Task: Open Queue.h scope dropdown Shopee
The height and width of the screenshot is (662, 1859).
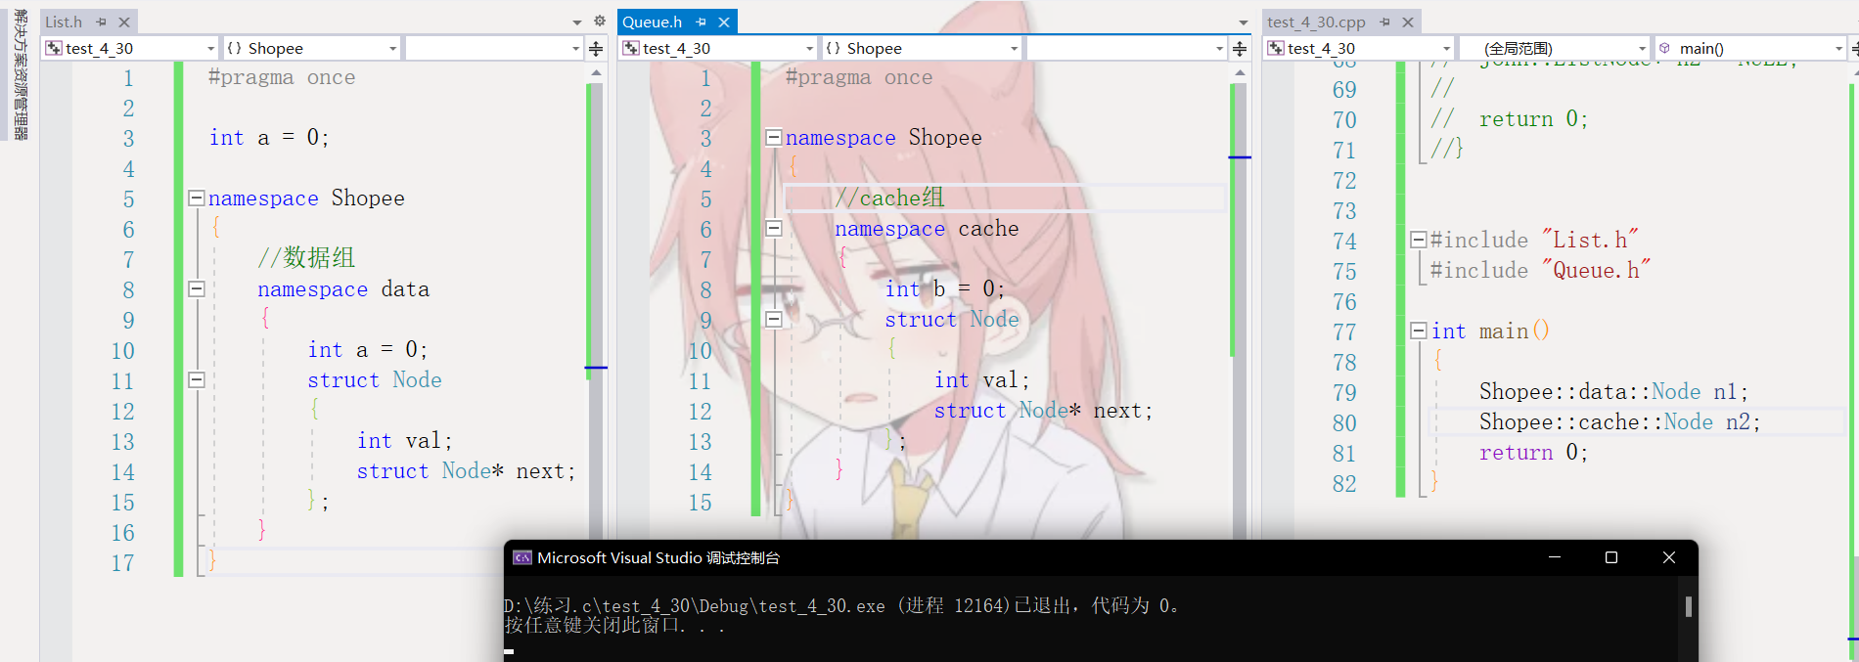Action: pos(922,48)
